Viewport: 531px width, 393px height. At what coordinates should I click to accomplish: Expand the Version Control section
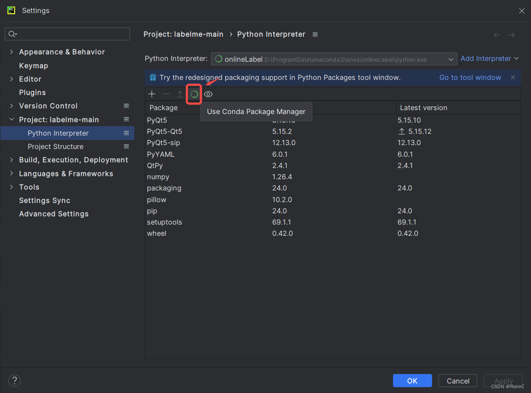click(11, 106)
